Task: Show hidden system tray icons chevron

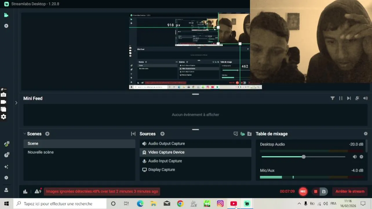Action: tap(299, 204)
